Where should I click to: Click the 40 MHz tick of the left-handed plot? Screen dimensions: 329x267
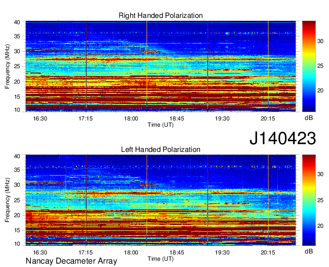[x=17, y=156]
